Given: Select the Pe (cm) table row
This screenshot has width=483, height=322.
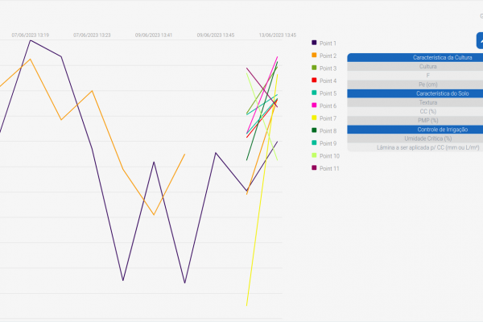Looking at the screenshot, I should (415, 85).
